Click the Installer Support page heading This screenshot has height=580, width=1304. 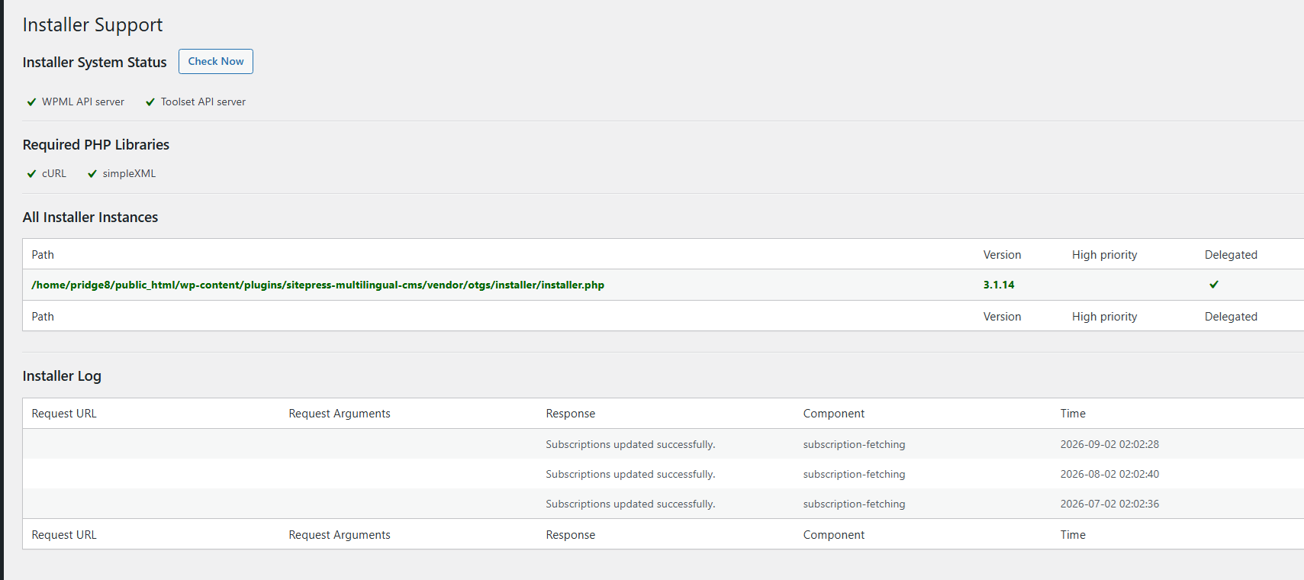pyautogui.click(x=92, y=25)
